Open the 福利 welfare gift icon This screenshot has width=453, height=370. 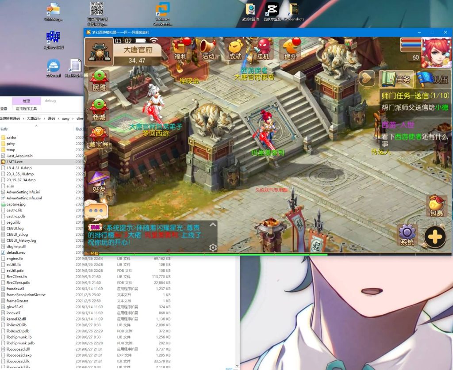coord(181,49)
